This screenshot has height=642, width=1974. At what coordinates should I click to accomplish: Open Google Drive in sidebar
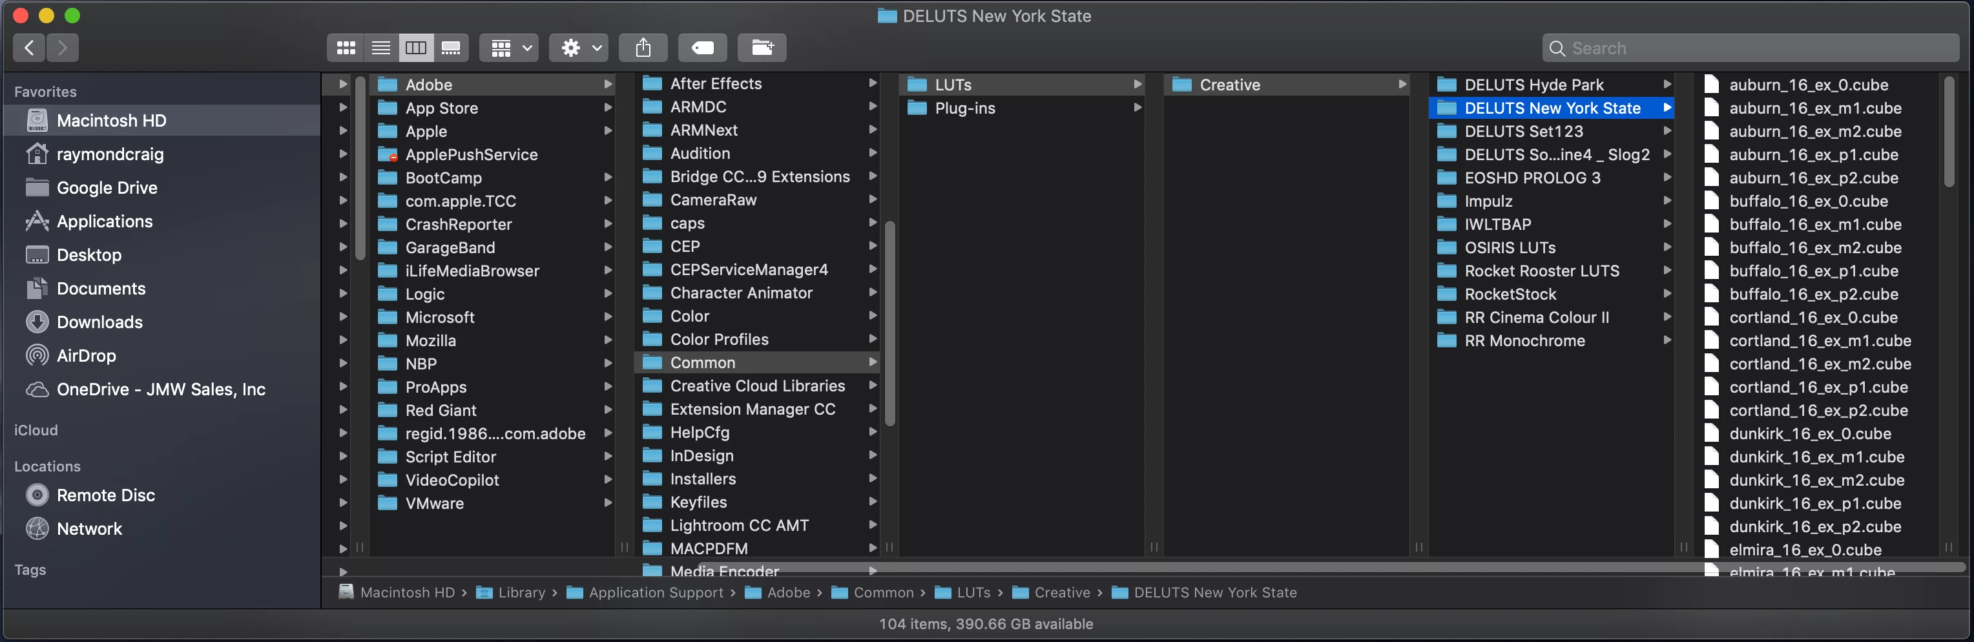(x=161, y=188)
